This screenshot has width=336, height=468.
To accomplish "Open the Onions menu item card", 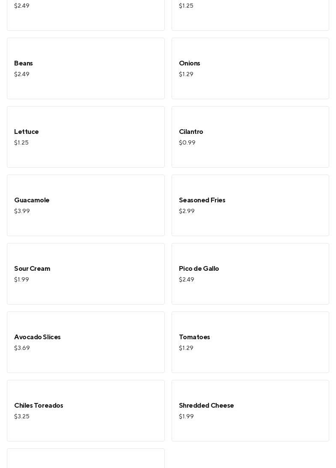I will coord(250,68).
